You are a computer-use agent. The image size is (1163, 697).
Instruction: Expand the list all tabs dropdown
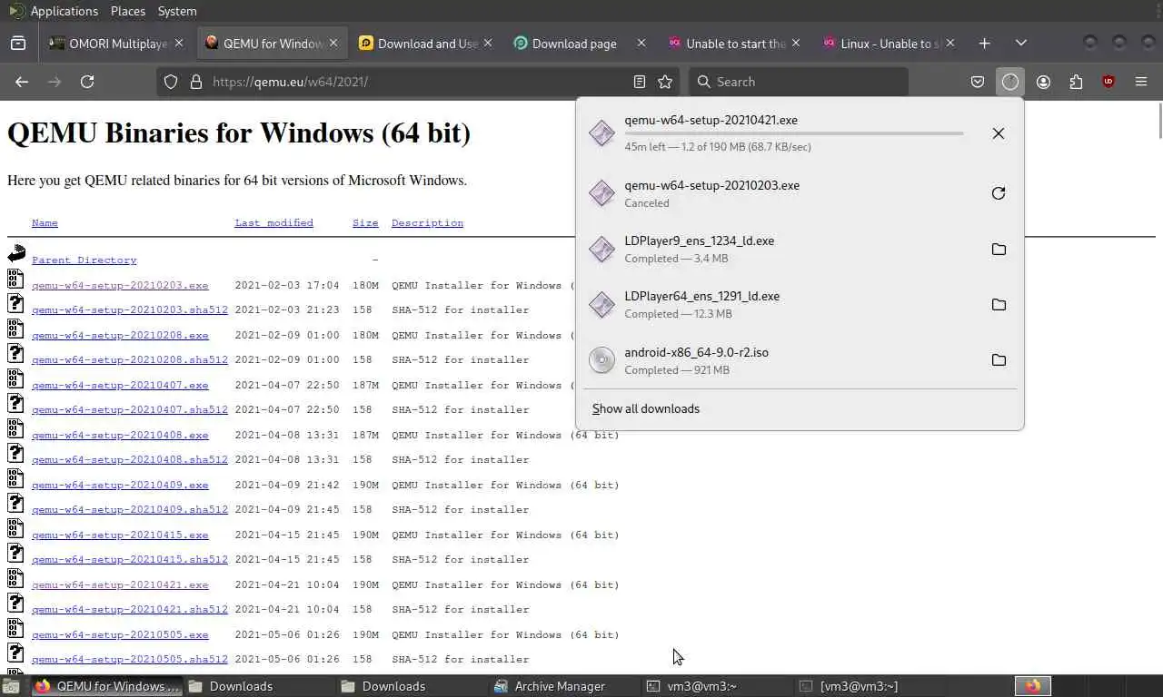(1021, 43)
